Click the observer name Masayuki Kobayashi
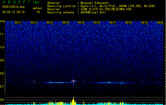 click(95, 3)
